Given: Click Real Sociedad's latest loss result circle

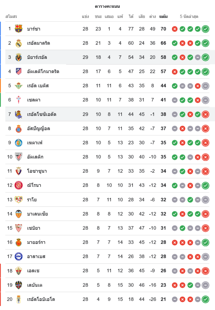Looking at the screenshot, I should [205, 114].
